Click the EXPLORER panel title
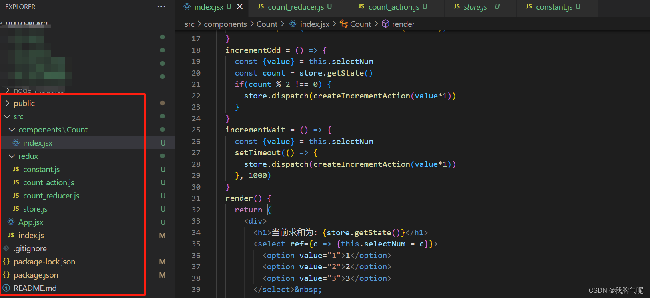Image resolution: width=650 pixels, height=298 pixels. (x=20, y=7)
